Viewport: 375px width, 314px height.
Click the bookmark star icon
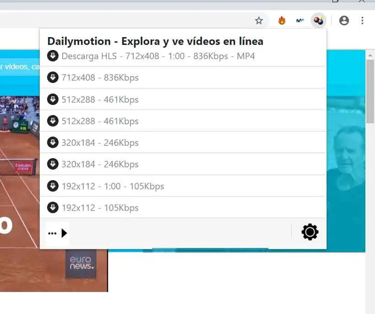259,21
